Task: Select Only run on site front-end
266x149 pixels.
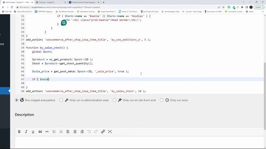Action: click(115, 100)
